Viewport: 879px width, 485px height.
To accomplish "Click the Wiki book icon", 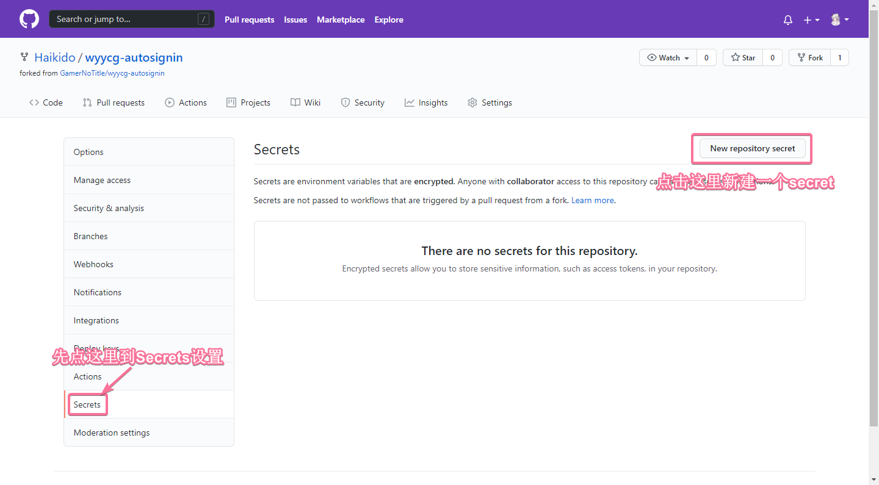I will point(295,102).
